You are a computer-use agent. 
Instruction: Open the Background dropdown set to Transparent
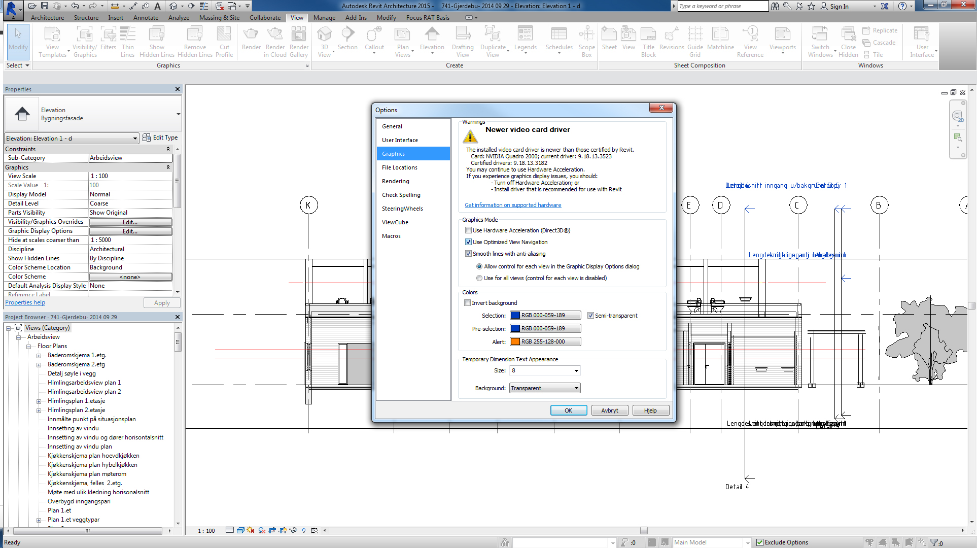point(545,388)
